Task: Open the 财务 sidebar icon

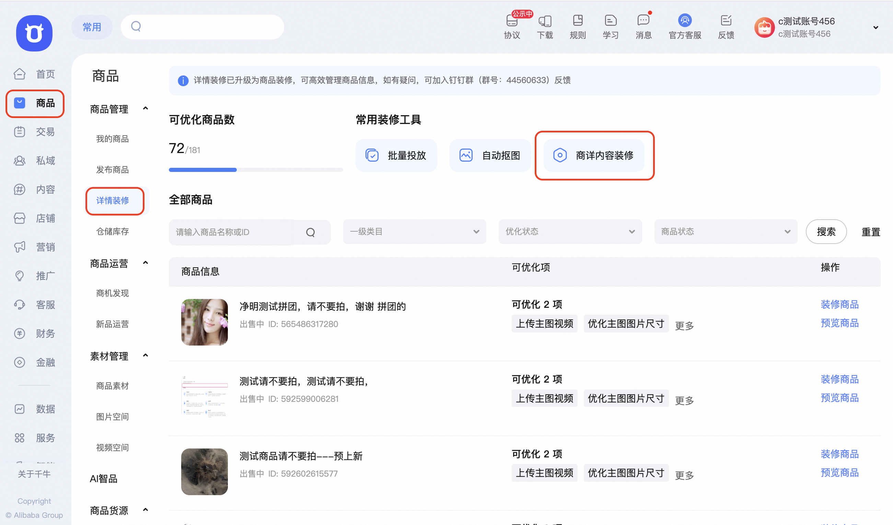Action: tap(20, 333)
